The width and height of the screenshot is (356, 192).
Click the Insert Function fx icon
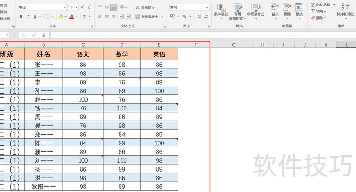coord(44,35)
